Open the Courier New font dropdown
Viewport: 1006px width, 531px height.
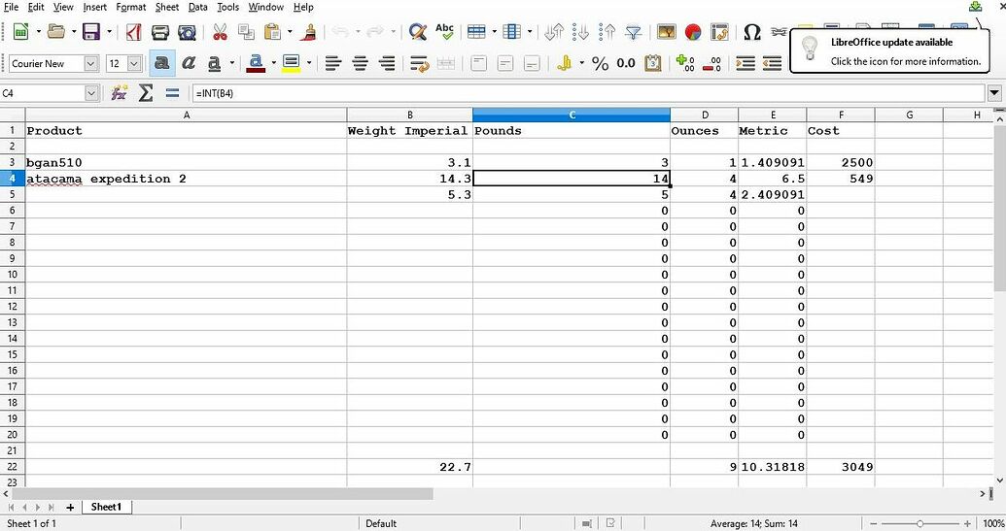pyautogui.click(x=91, y=63)
